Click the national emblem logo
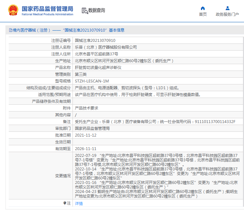This screenshot has height=211, width=244. [13, 10]
